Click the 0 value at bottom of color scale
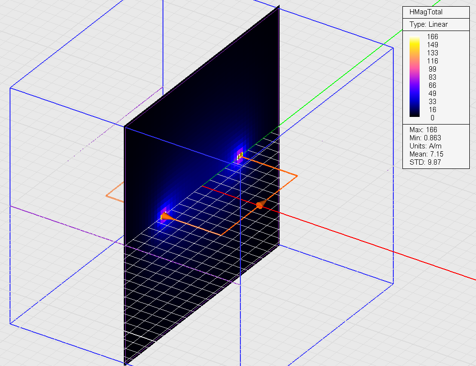 [433, 117]
